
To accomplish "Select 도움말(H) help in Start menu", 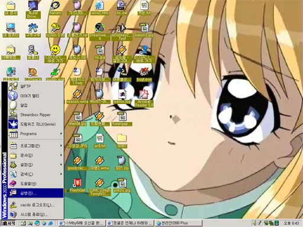I will [36, 184].
